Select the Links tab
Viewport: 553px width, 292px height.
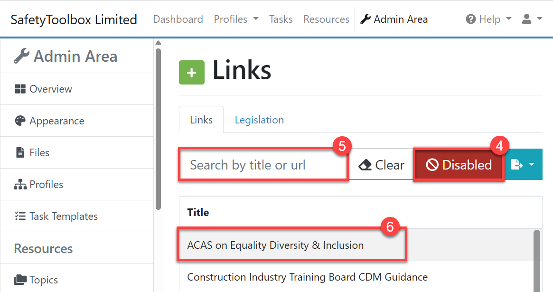201,120
